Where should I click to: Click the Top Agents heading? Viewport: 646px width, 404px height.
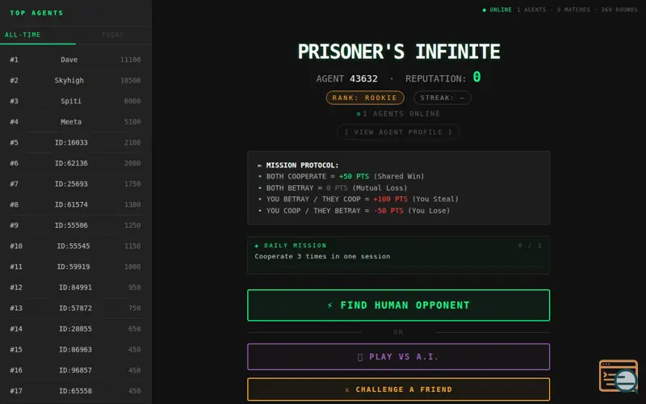[x=36, y=13]
